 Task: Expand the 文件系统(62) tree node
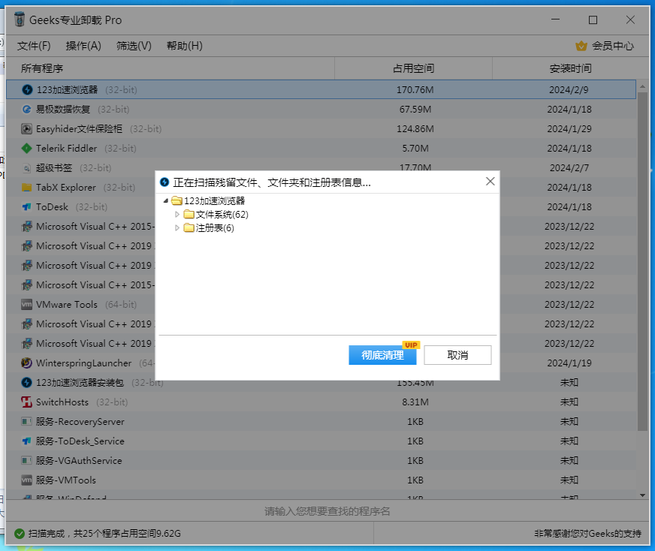pos(177,215)
